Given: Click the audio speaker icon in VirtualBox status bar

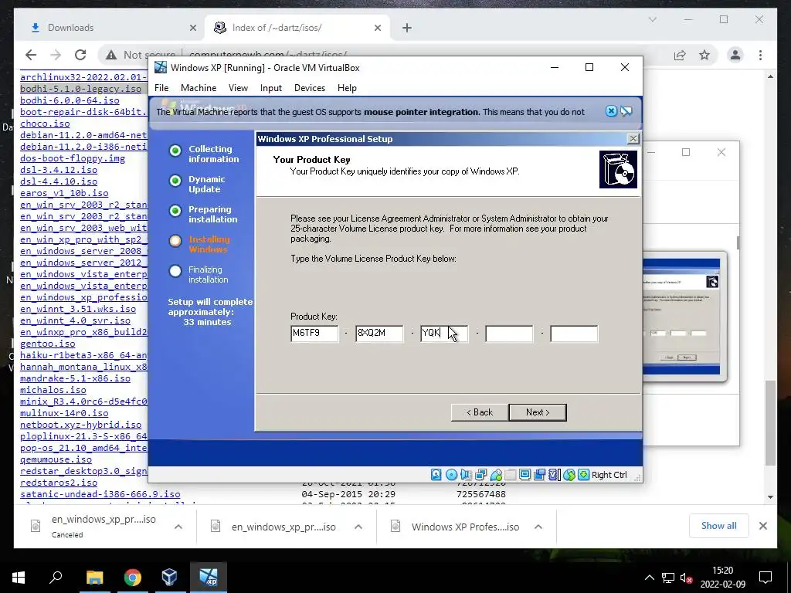Looking at the screenshot, I should pyautogui.click(x=466, y=475).
